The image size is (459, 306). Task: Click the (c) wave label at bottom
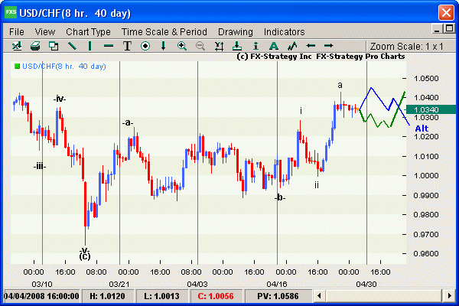85,256
